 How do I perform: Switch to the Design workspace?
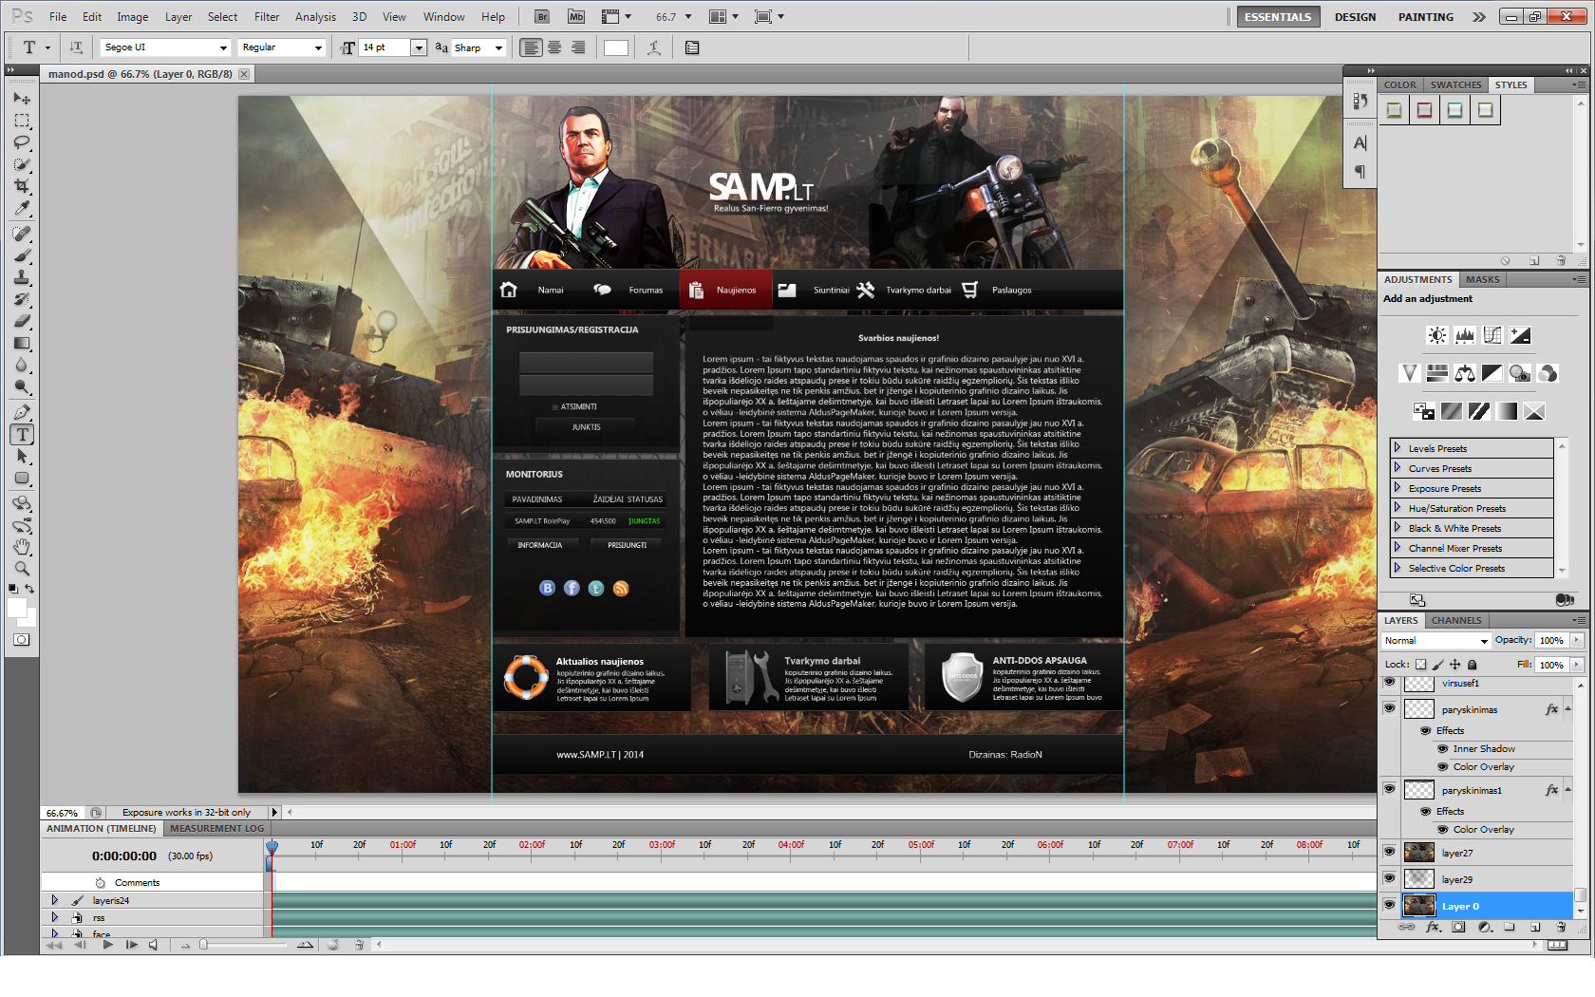1355,17
